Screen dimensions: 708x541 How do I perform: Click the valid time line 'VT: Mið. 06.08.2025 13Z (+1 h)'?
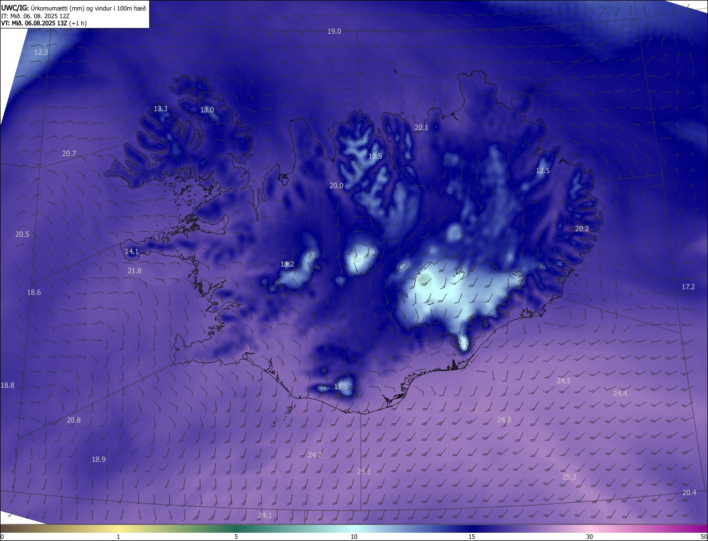[44, 23]
